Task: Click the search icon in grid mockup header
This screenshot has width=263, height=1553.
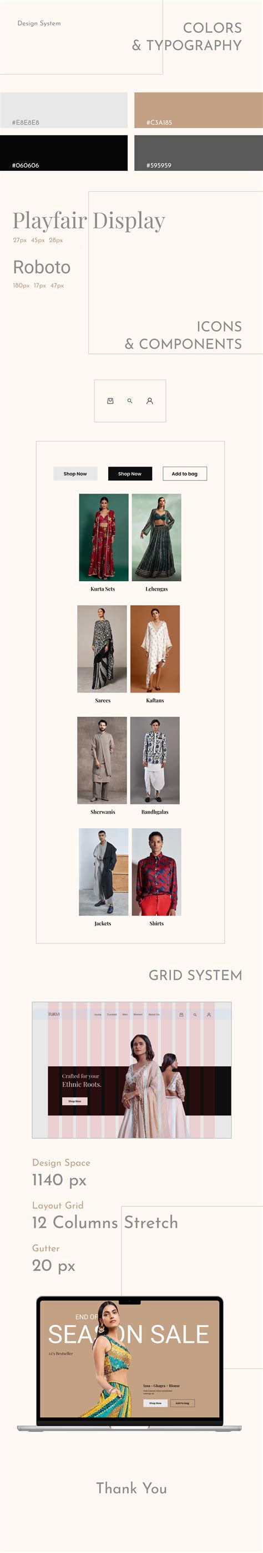Action: [x=195, y=1015]
